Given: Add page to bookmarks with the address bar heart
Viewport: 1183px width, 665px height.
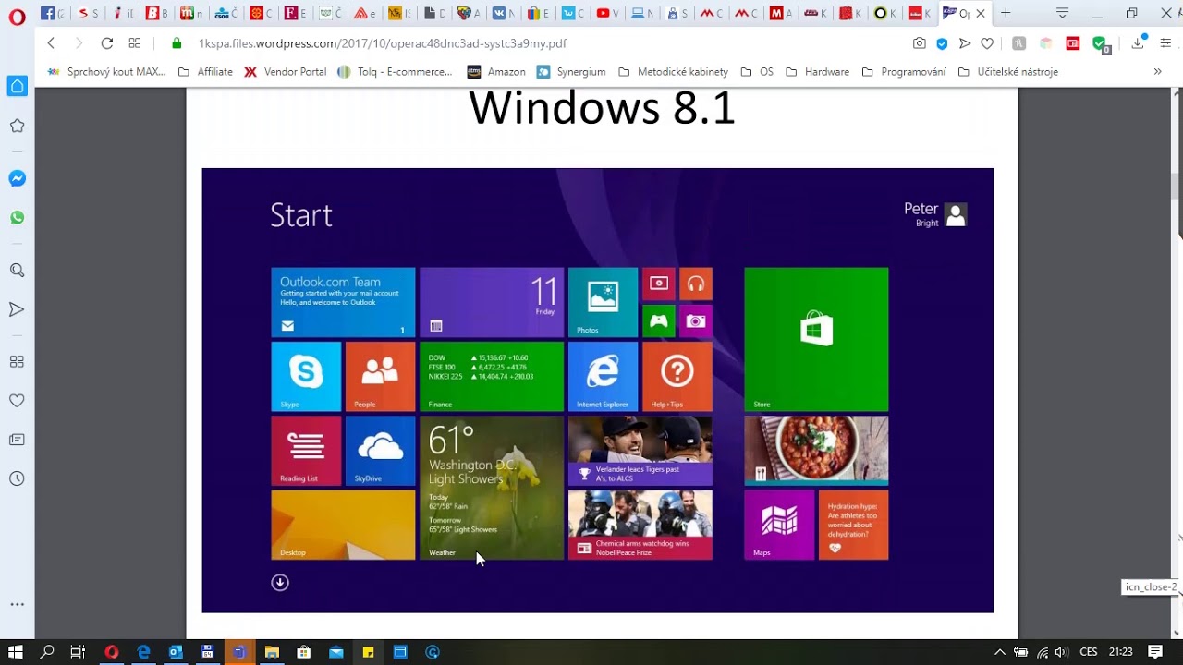Looking at the screenshot, I should [987, 43].
